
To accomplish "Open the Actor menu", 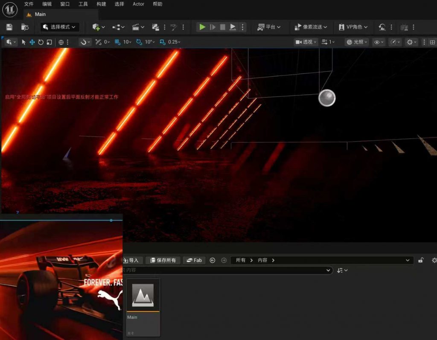I will (x=138, y=4).
